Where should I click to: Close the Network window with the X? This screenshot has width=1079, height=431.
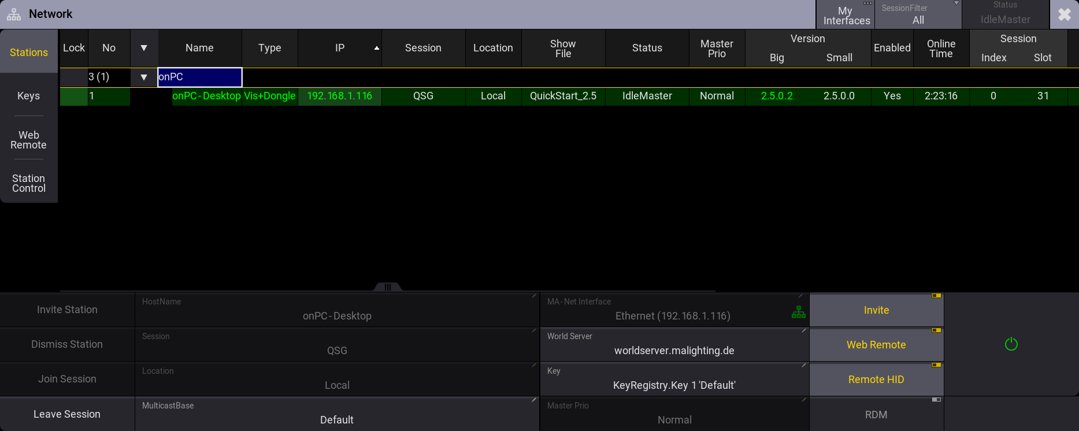[x=1064, y=14]
